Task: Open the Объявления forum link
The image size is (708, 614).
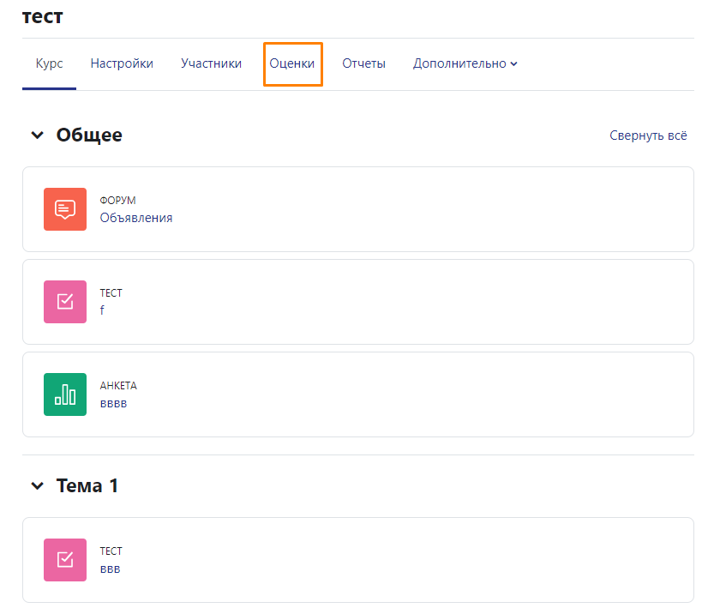Action: pyautogui.click(x=136, y=218)
